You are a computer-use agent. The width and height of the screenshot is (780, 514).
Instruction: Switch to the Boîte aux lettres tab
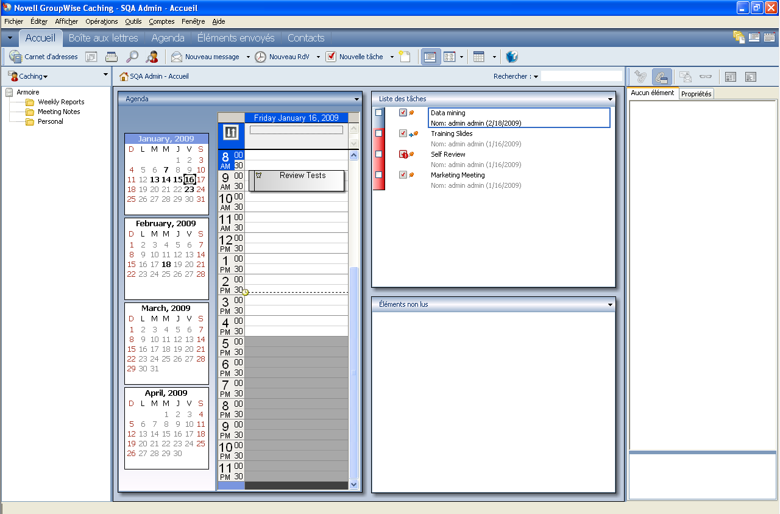pos(104,38)
